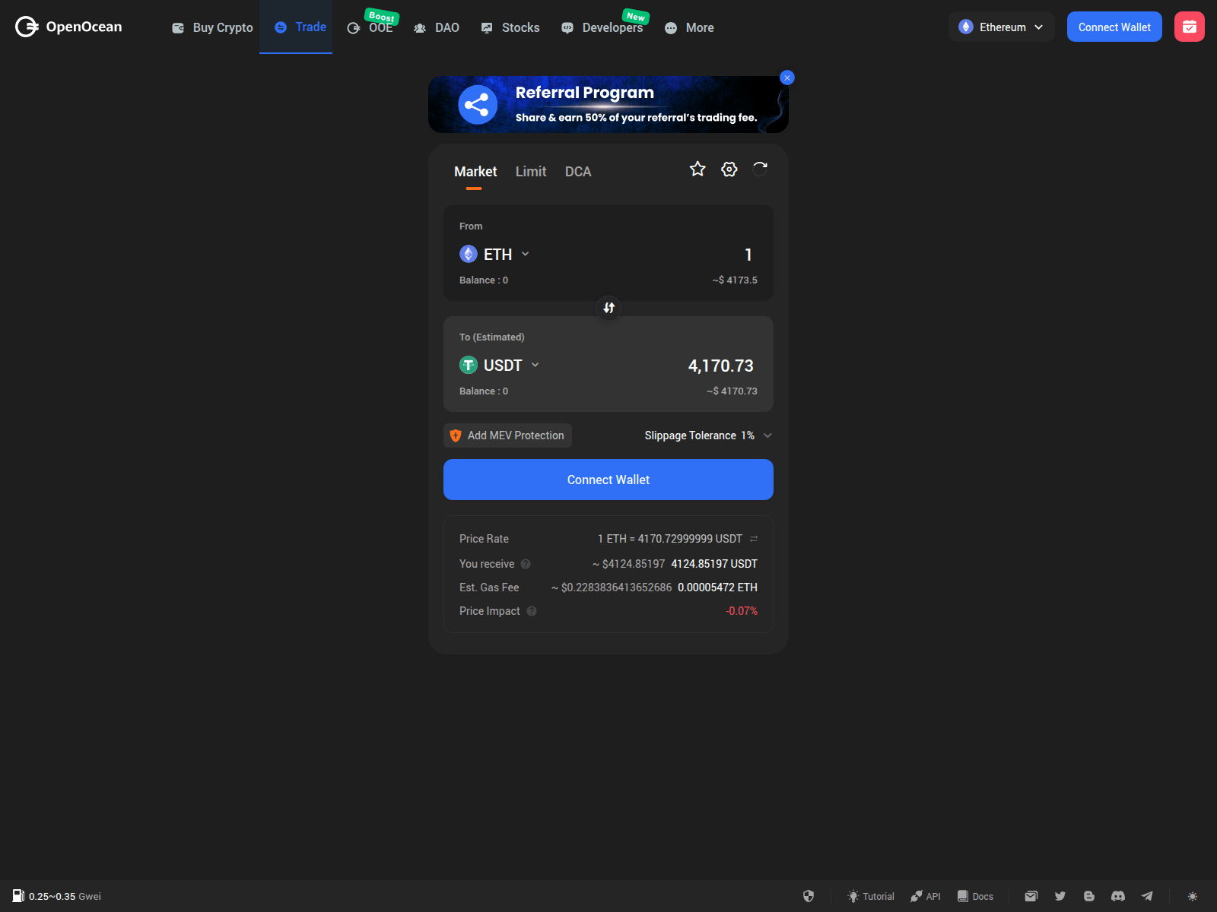Open the API link
The image size is (1217, 912).
[x=926, y=896]
